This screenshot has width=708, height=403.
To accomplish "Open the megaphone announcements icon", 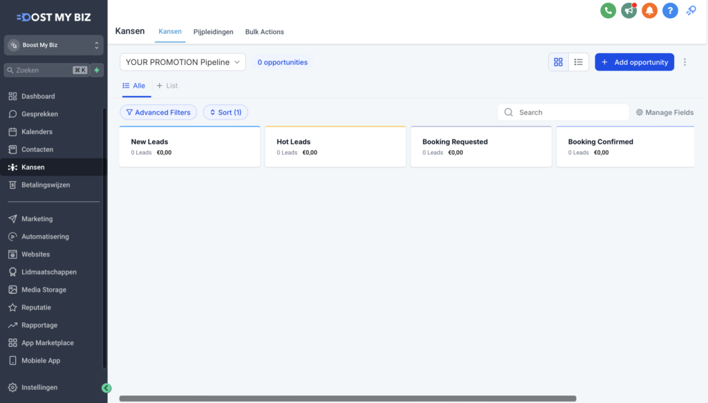I will [628, 10].
